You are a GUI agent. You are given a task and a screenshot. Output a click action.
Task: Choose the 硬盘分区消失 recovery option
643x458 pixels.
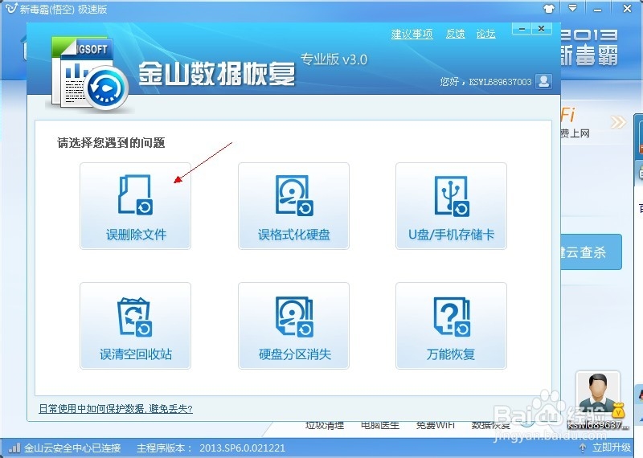coord(293,325)
